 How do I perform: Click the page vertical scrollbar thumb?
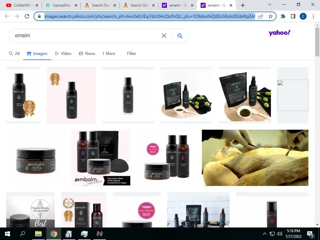pos(317,42)
